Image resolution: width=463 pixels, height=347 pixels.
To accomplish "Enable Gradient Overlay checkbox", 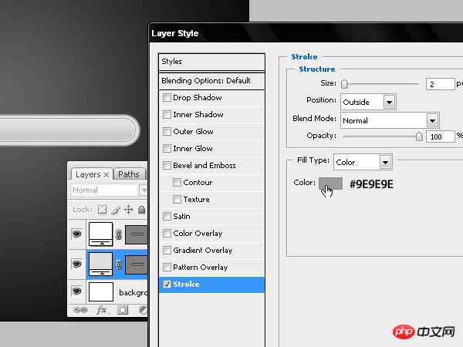I will 167,250.
